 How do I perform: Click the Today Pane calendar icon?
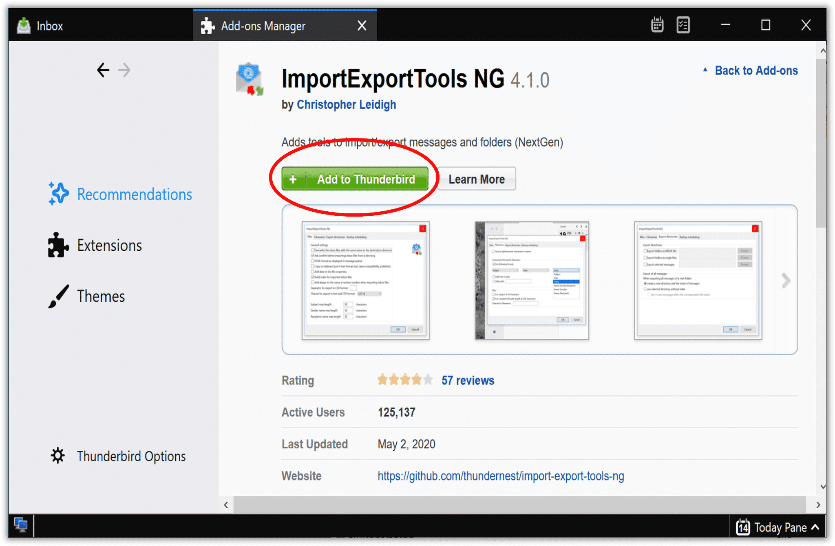point(742,527)
